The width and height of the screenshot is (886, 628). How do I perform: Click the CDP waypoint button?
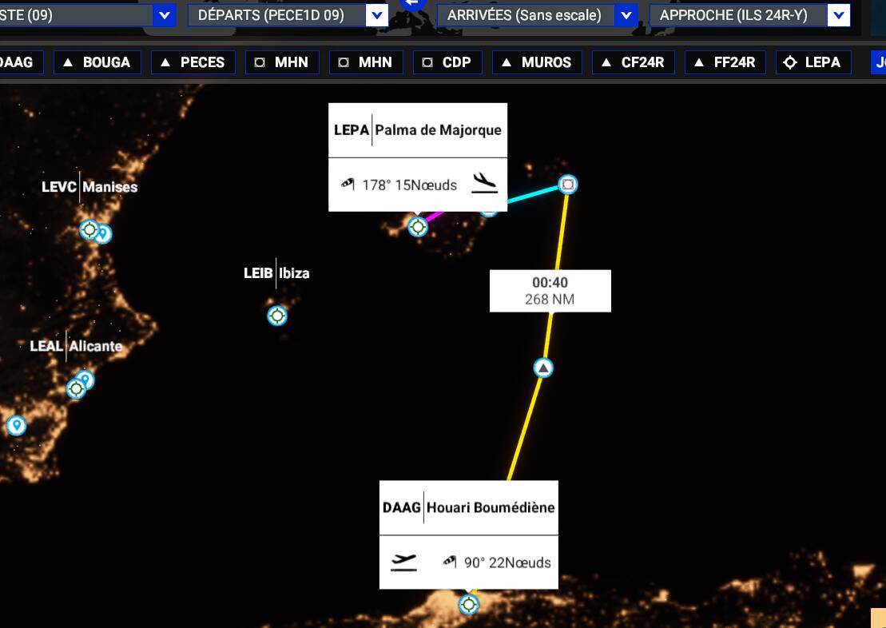click(447, 62)
